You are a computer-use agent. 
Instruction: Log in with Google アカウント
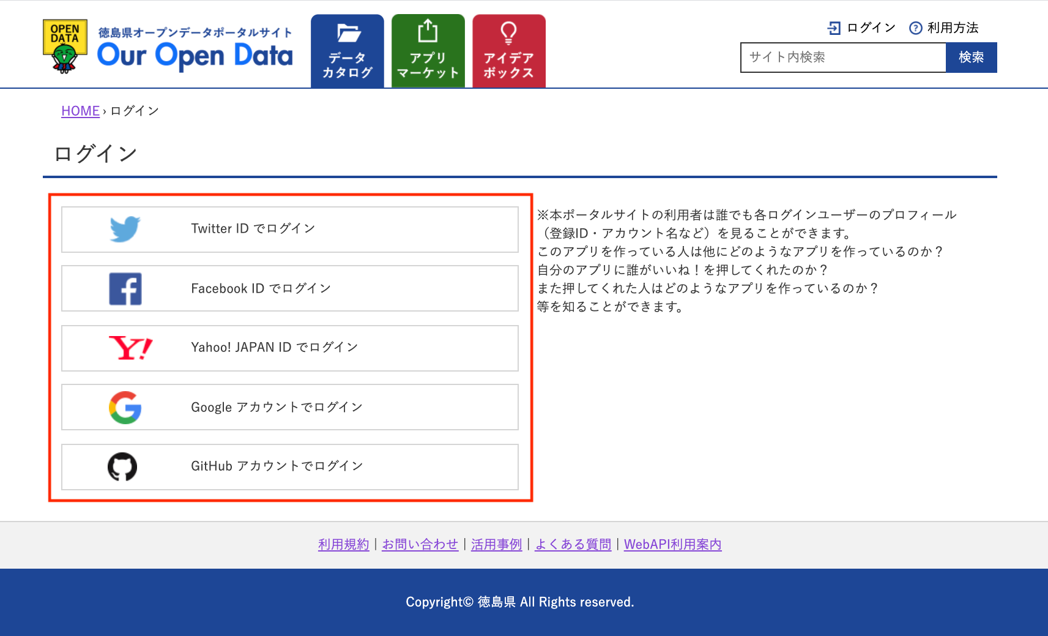coord(290,407)
